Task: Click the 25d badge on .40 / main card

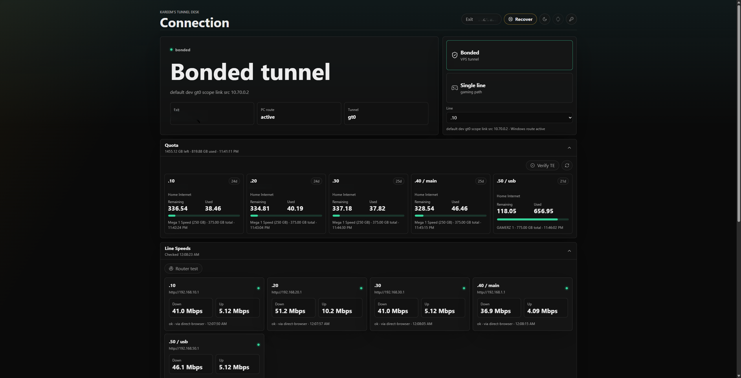Action: click(x=481, y=181)
